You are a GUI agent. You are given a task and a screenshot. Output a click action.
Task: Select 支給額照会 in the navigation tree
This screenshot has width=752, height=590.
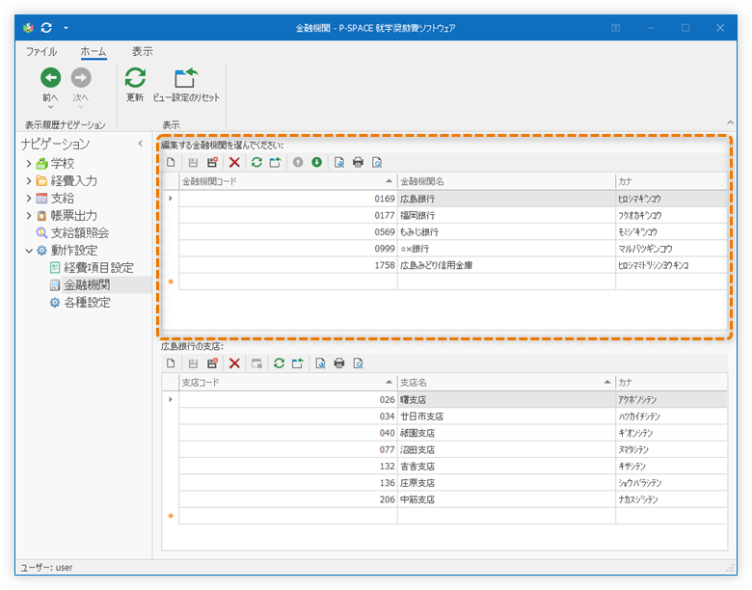coord(80,233)
